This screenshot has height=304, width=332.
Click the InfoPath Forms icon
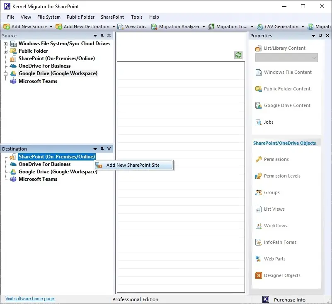coord(259,242)
